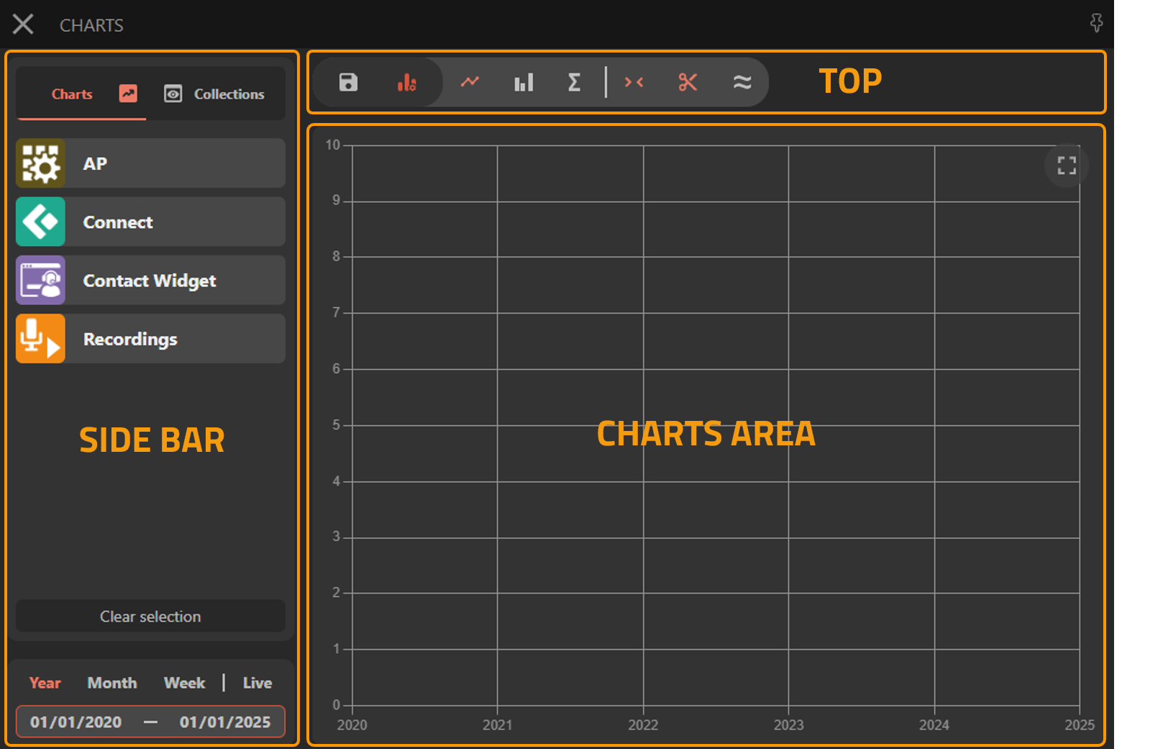Pin the Charts panel
Screen dimensions: 1168x749
[x=1096, y=24]
